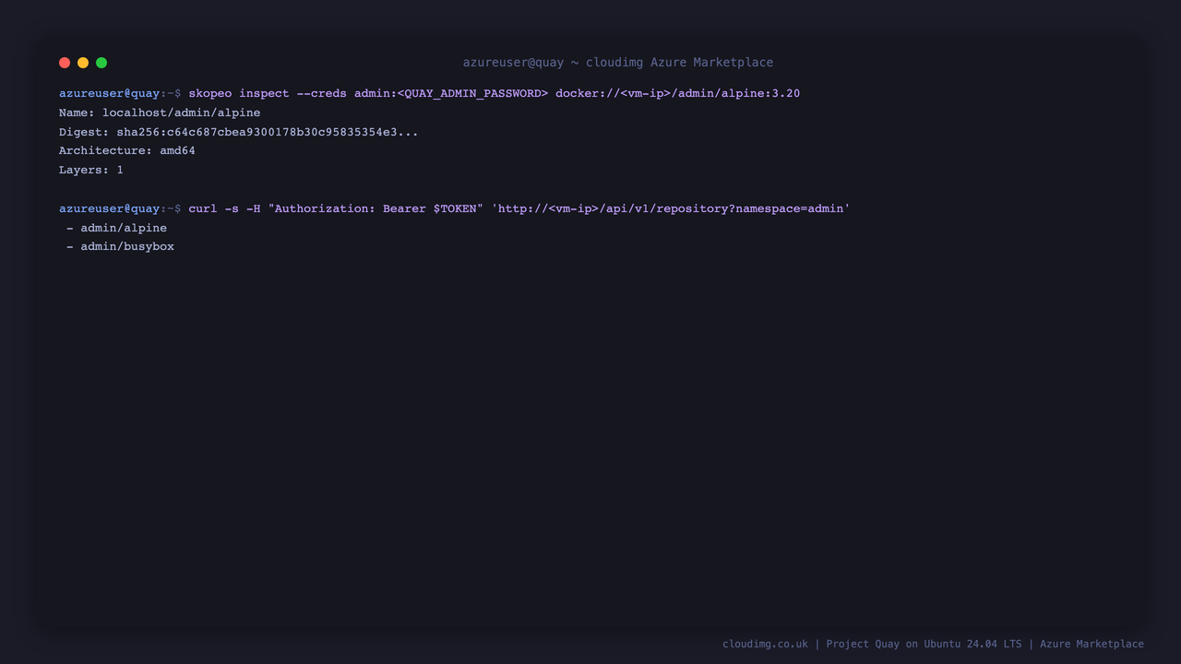Click the footer text cloudimg.co.uk Project Quay

[933, 644]
